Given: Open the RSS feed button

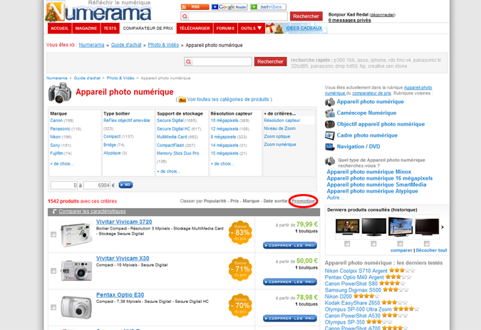Looking at the screenshot, I should (195, 6).
